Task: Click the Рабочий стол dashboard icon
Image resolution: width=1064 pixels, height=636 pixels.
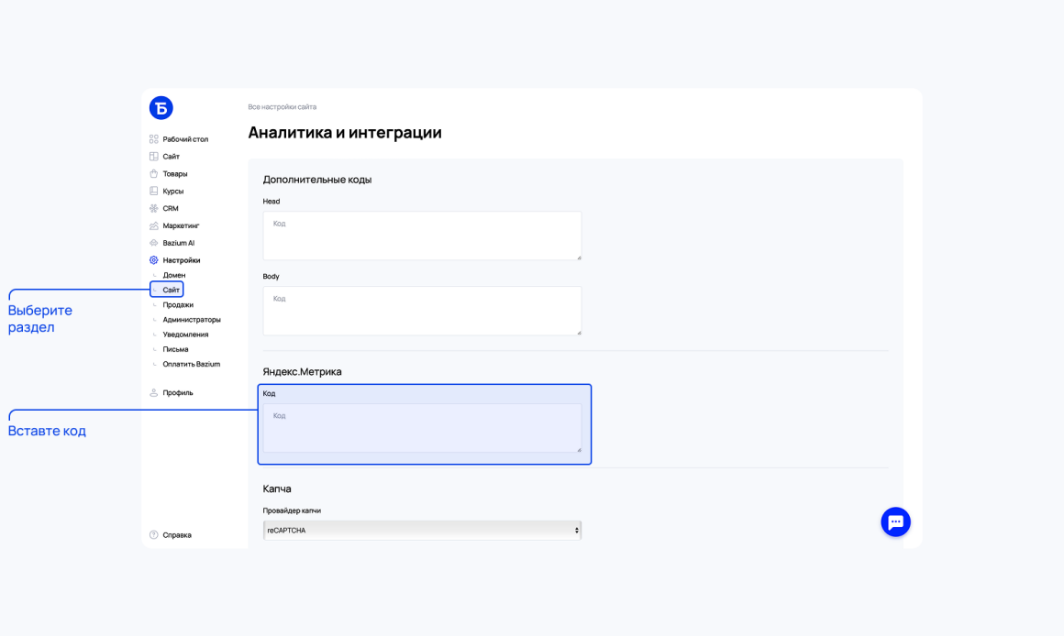Action: 154,139
